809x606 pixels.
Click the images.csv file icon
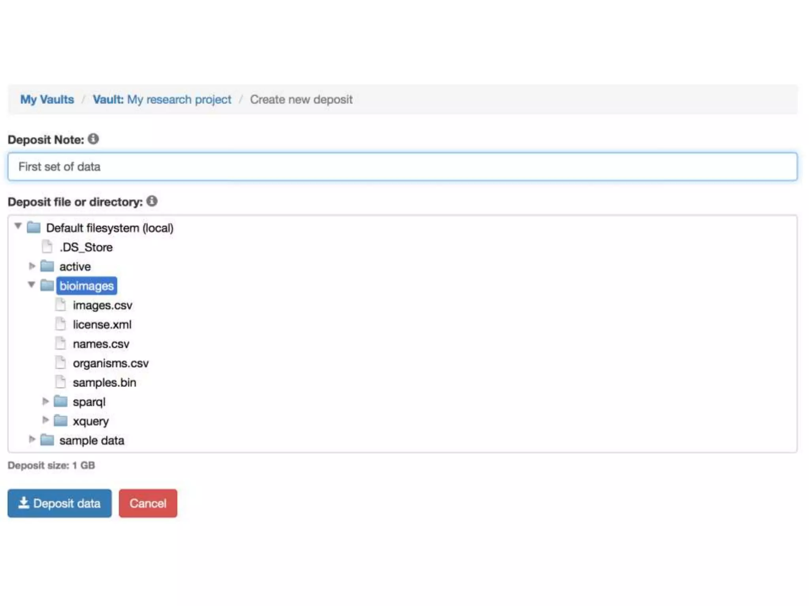[60, 305]
